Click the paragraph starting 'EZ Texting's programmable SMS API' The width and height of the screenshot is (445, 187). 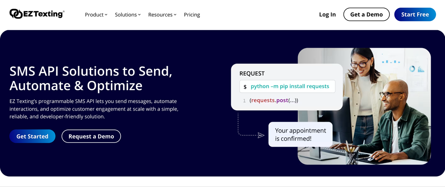coord(94,109)
